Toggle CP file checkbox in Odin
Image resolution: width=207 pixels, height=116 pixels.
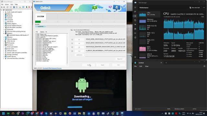(x=72, y=47)
